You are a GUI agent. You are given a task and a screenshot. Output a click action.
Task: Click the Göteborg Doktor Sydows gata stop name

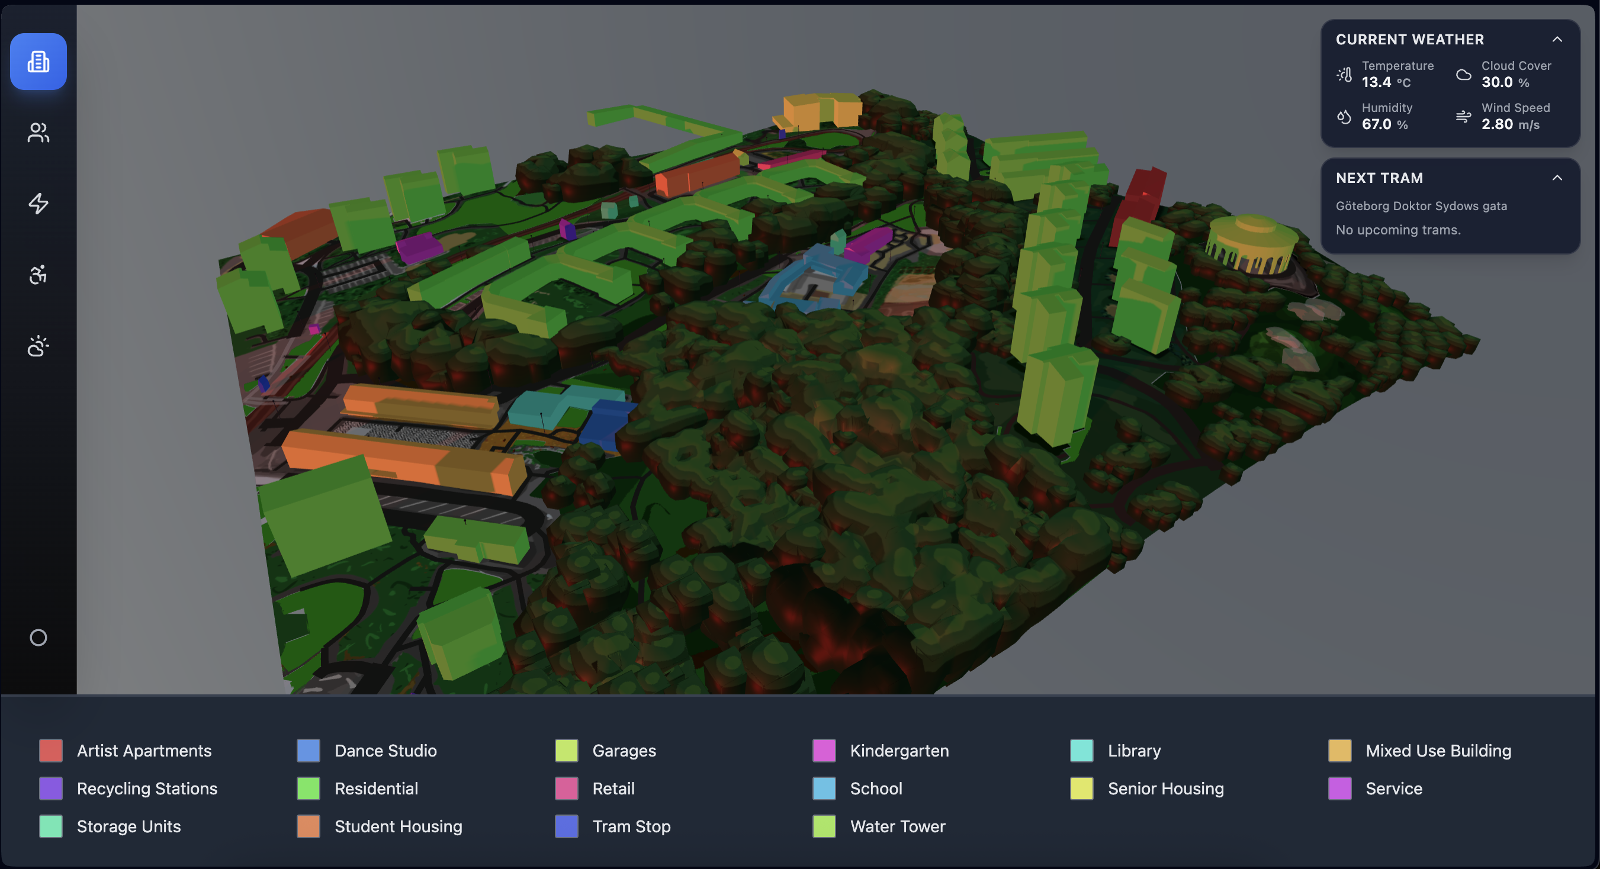[x=1421, y=206]
